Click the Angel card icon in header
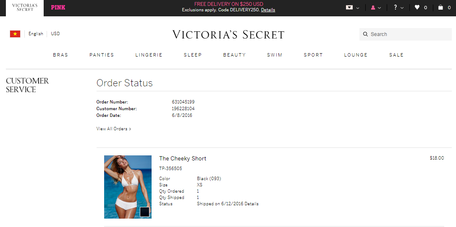 tap(349, 8)
